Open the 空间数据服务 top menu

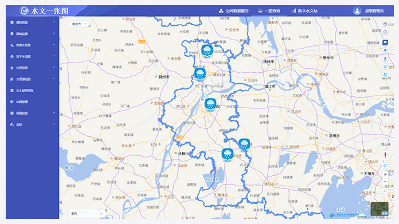(233, 11)
